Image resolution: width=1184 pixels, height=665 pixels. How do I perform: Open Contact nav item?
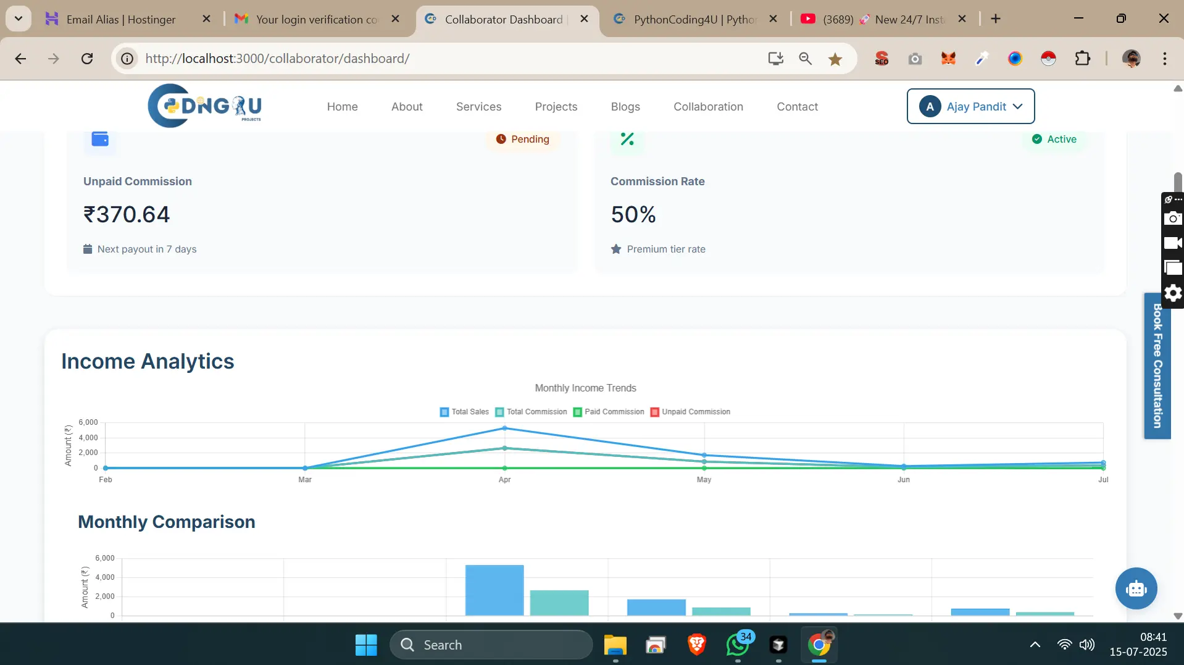point(797,106)
